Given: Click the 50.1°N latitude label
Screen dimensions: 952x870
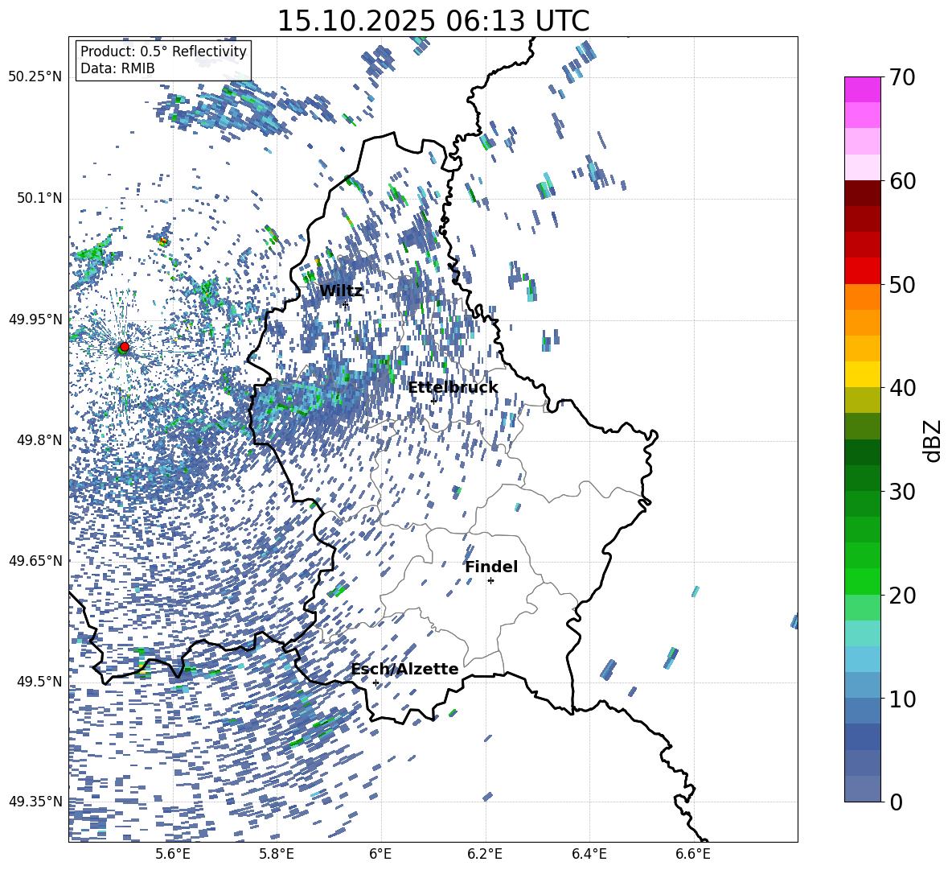Looking at the screenshot, I should 39,198.
